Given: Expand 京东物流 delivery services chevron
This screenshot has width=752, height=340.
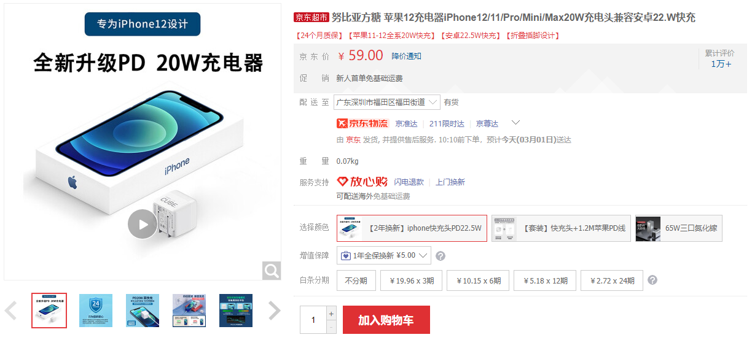Looking at the screenshot, I should tap(516, 123).
